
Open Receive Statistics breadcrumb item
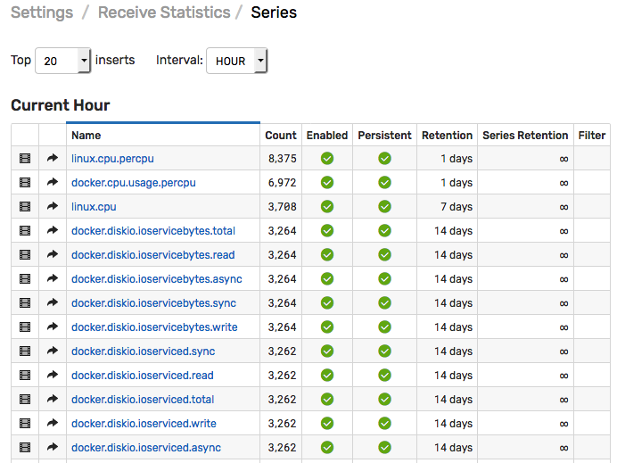[163, 13]
